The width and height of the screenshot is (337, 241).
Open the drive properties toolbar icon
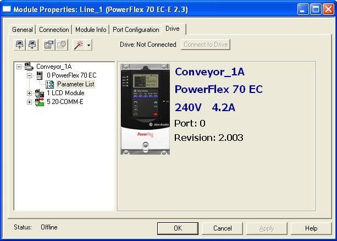[x=48, y=45]
